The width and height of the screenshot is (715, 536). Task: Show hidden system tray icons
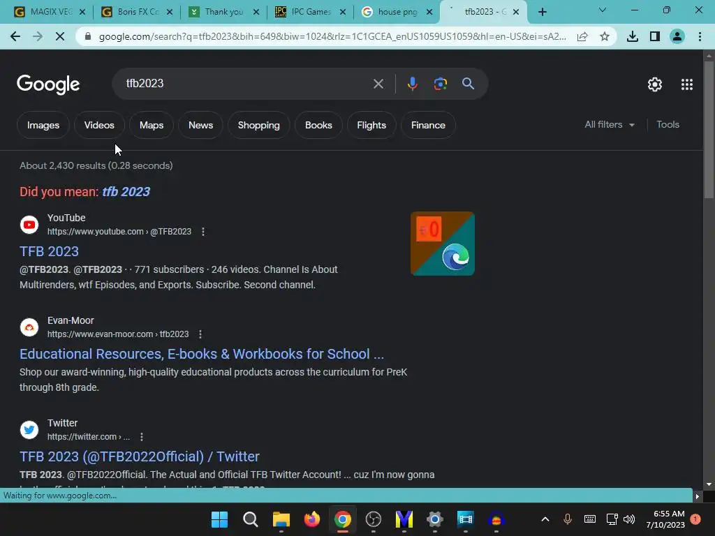pos(545,519)
